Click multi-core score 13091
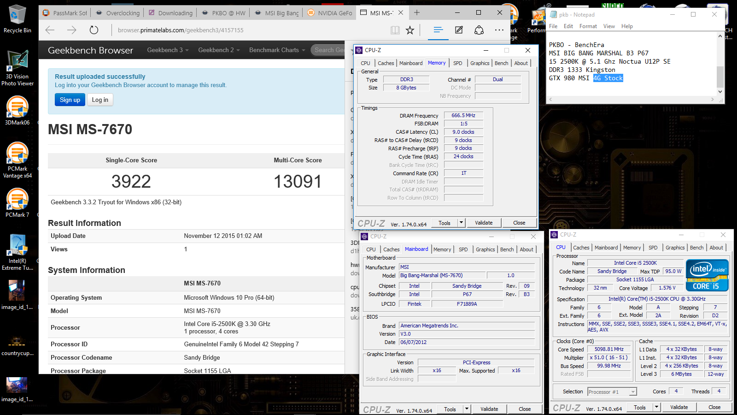 tap(298, 181)
